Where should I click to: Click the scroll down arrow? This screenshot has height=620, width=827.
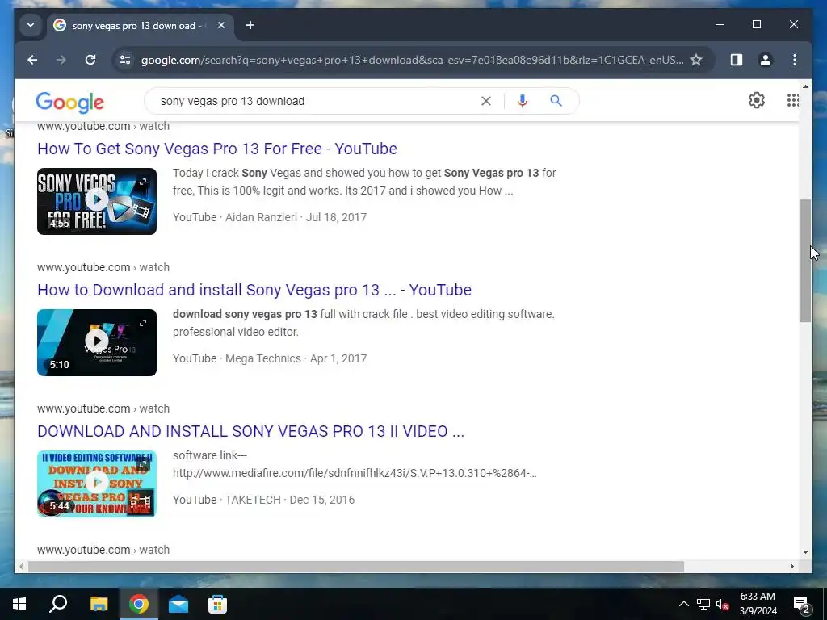tap(805, 552)
